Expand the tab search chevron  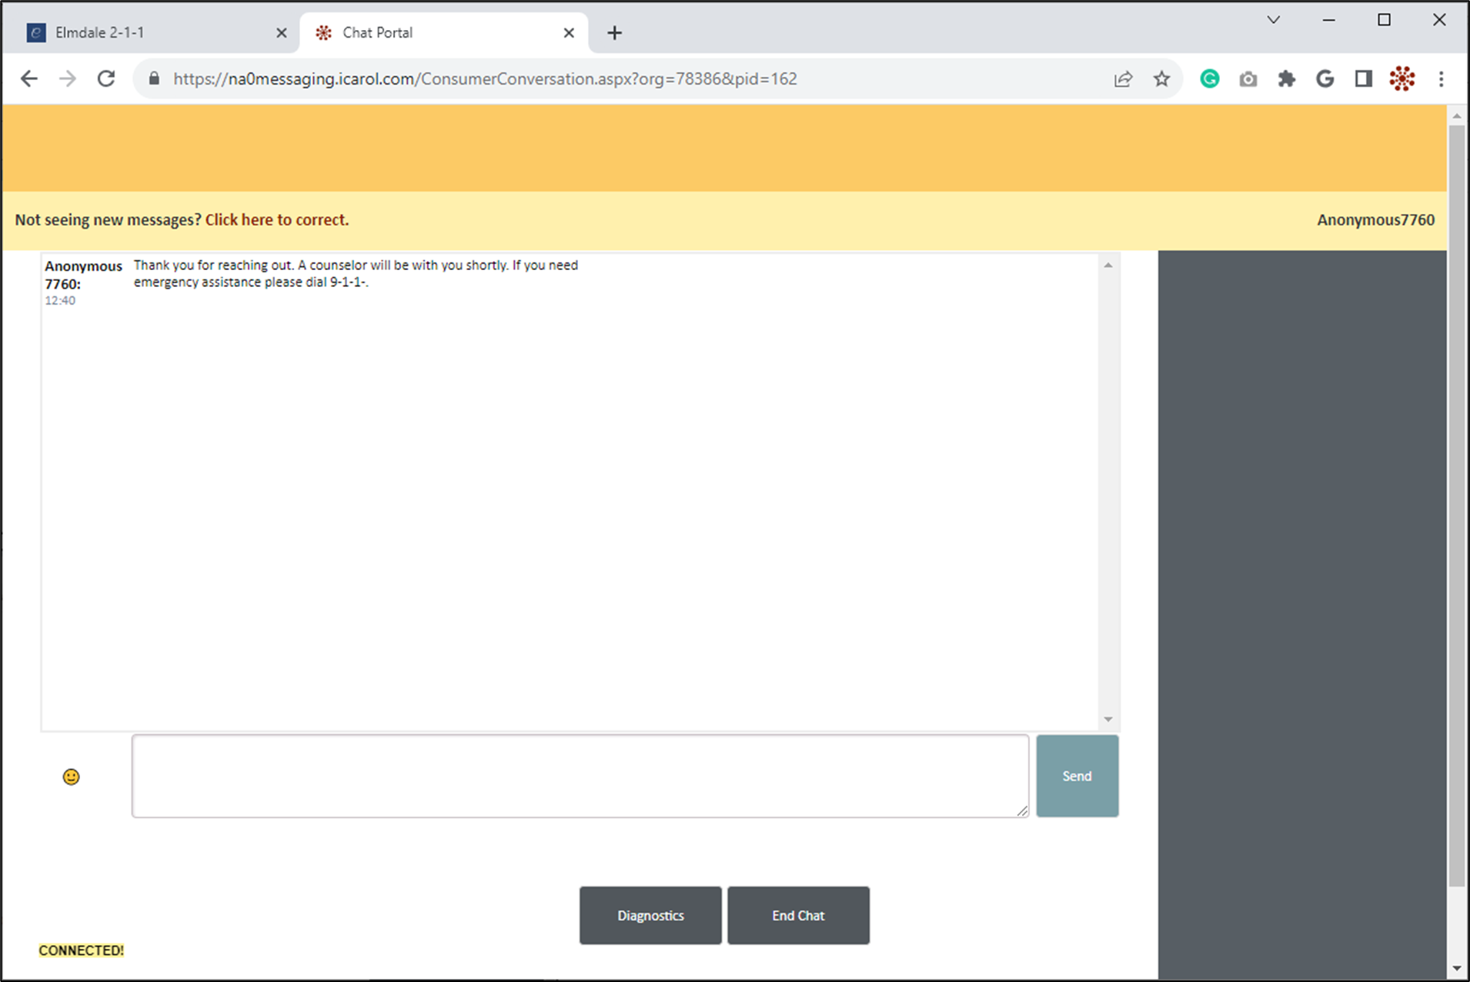(x=1273, y=20)
